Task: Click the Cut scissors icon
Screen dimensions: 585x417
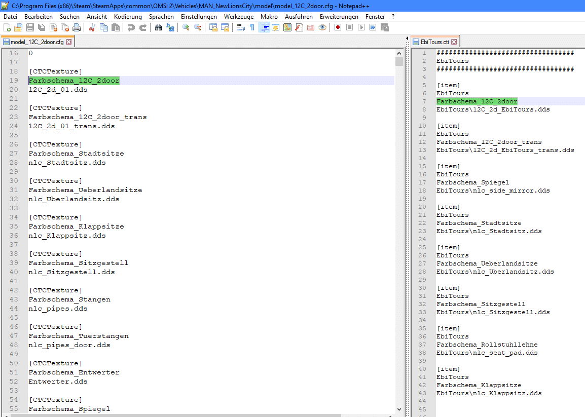Action: [92, 27]
